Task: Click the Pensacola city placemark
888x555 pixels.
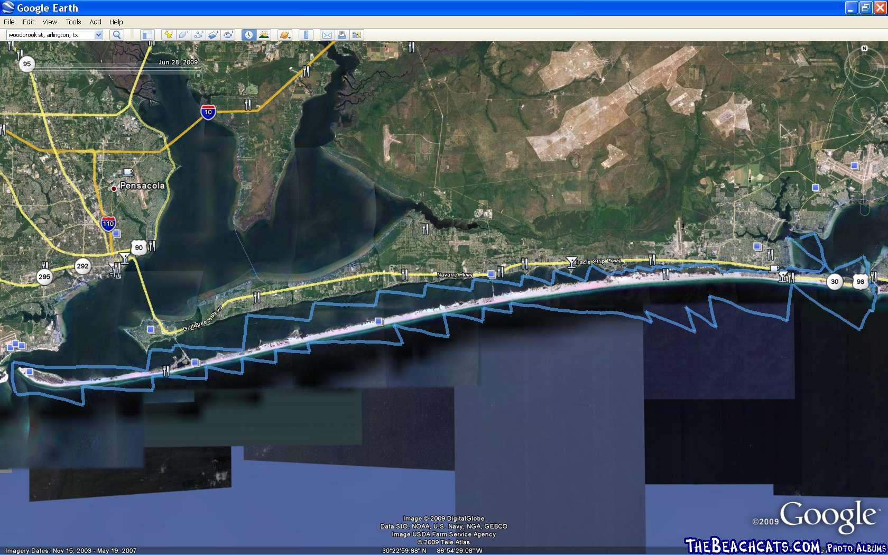Action: (114, 188)
